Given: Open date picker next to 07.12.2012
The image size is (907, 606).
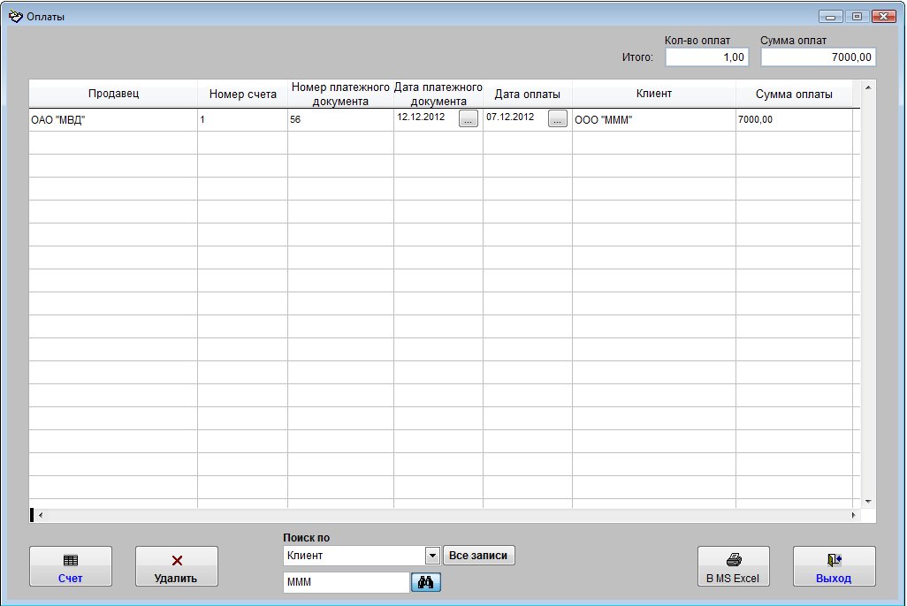Looking at the screenshot, I should pyautogui.click(x=558, y=118).
